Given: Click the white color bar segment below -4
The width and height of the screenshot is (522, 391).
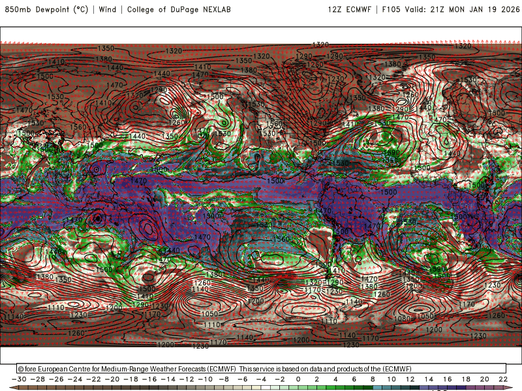Looking at the screenshot, I should [x=266, y=388].
